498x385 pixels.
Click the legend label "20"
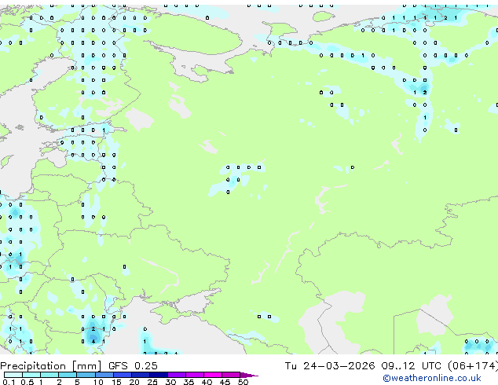[134, 382]
